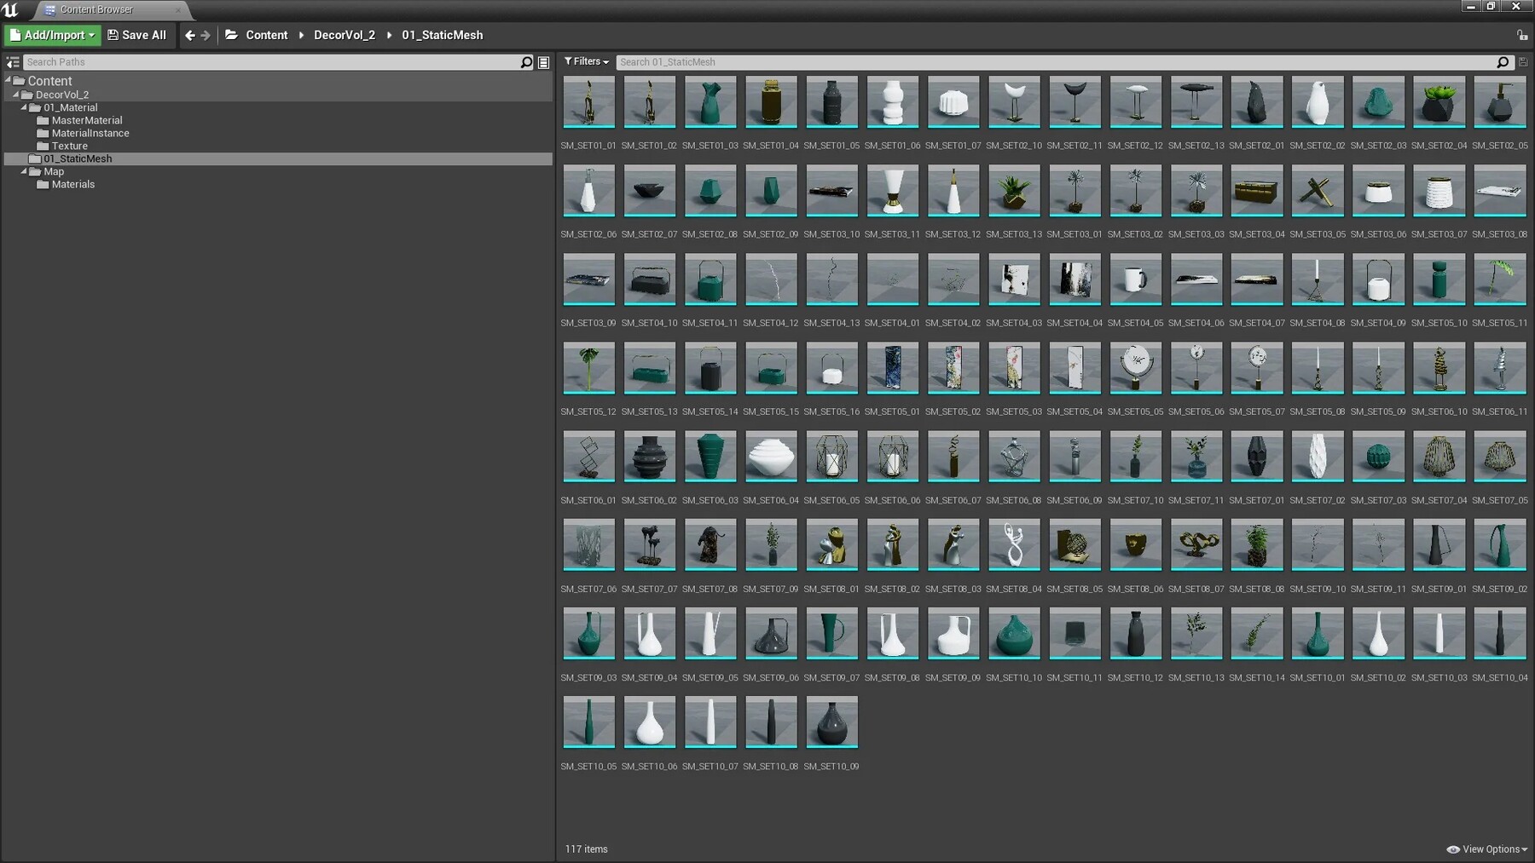
Task: Click the list view icon beside Search Paths field
Action: 544,61
